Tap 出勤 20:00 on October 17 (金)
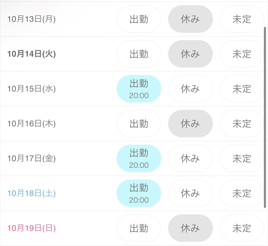Viewport: 268px width, 246px height. (x=139, y=158)
